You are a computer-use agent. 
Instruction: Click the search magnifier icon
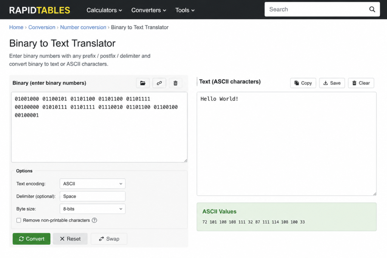pos(372,9)
